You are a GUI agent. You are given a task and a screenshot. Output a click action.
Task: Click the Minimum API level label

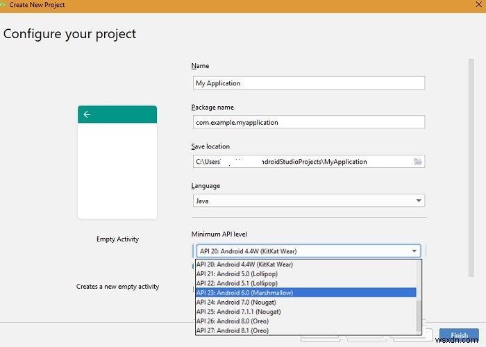[219, 235]
